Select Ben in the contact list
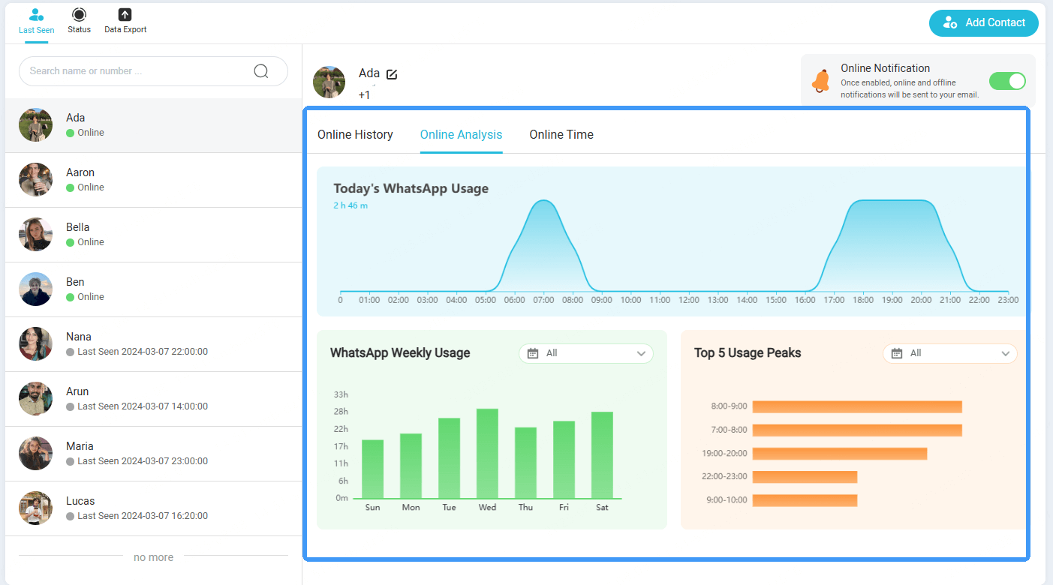Screen dimensions: 1053x585 tap(153, 289)
